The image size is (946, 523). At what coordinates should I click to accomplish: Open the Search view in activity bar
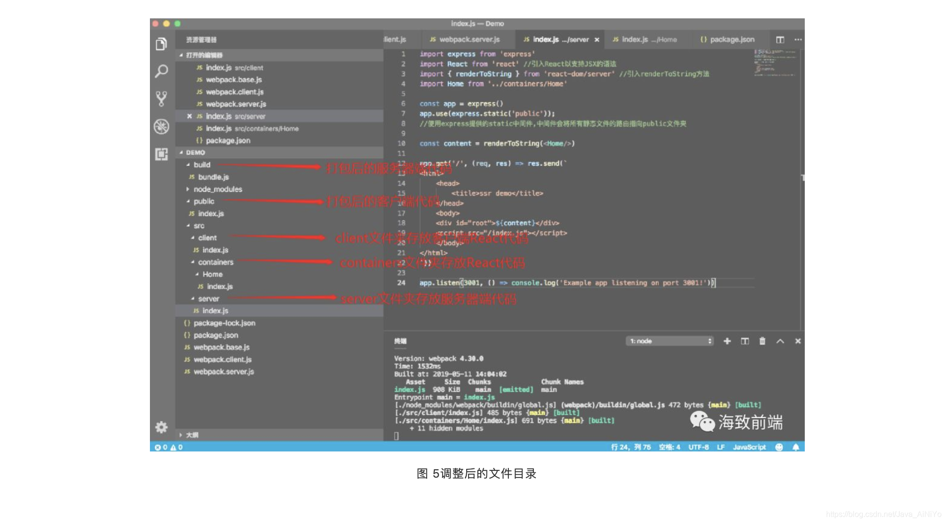tap(161, 72)
